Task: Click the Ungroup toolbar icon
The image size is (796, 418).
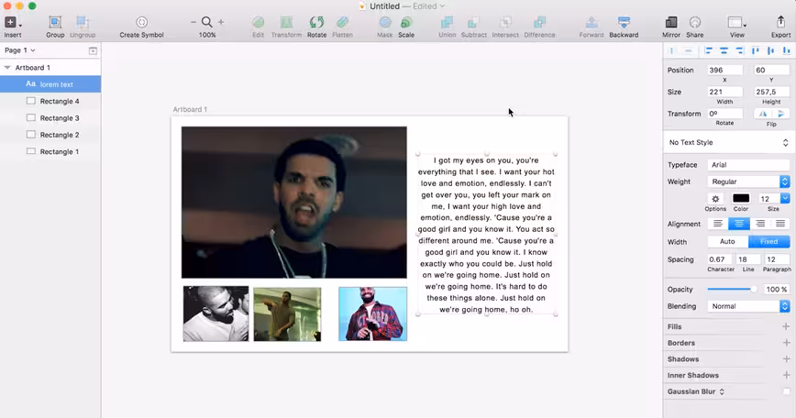Action: click(x=83, y=22)
